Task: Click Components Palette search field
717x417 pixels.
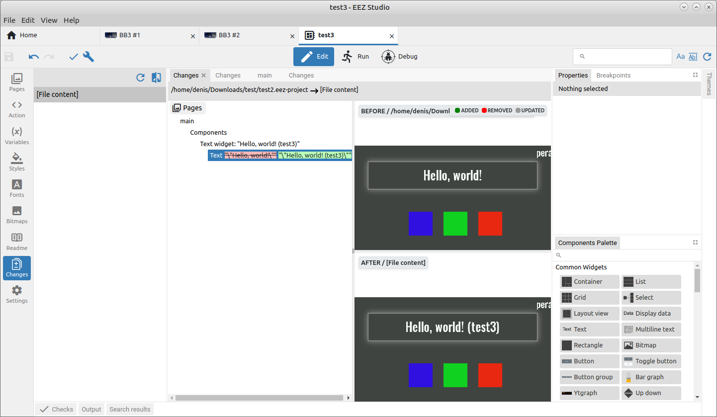Action: pyautogui.click(x=627, y=255)
